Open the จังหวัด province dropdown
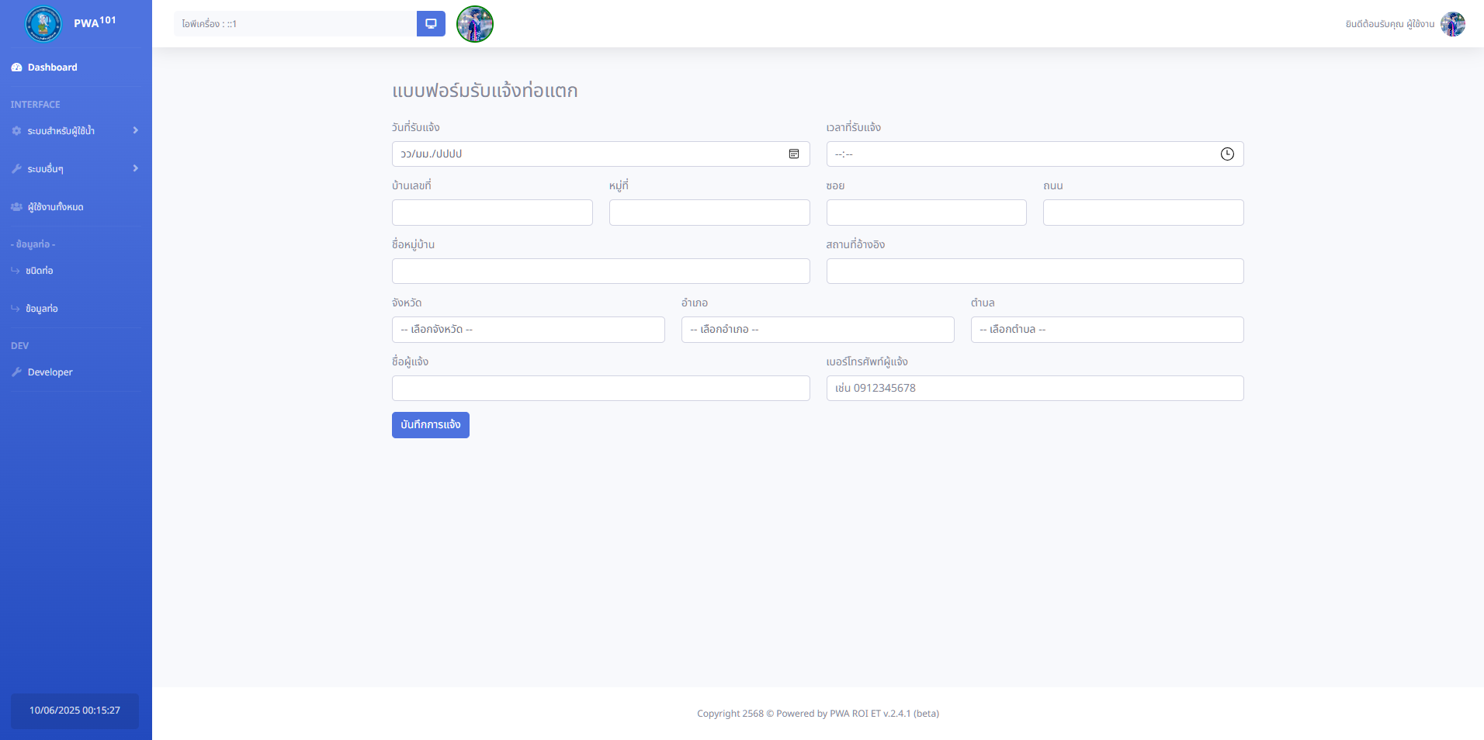Viewport: 1484px width, 740px height. click(528, 330)
